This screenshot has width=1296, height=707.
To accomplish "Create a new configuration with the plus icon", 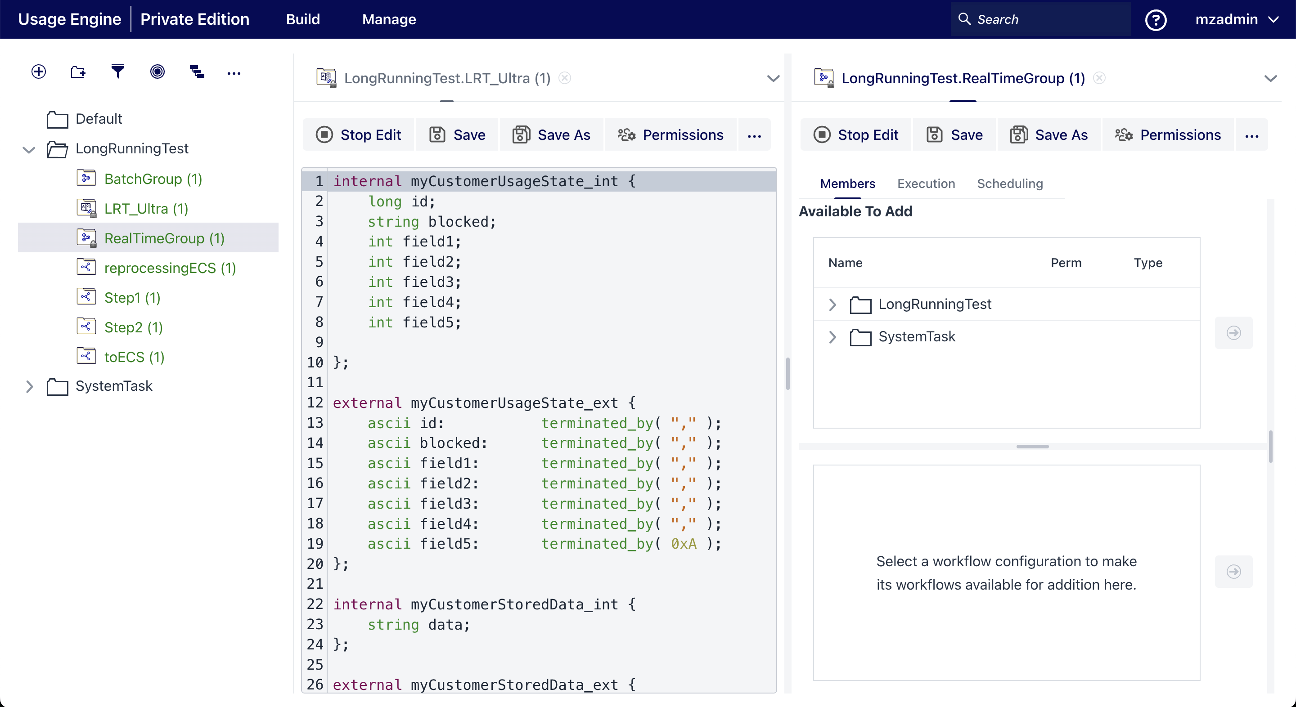I will (x=39, y=72).
